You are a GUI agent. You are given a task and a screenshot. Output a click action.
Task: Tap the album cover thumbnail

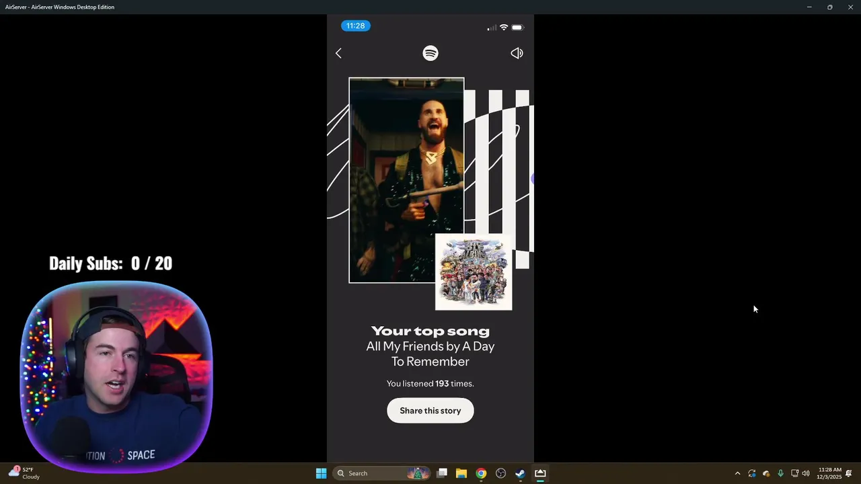pos(474,272)
